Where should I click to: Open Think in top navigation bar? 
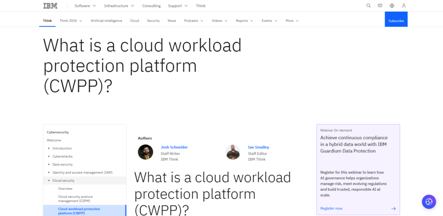[x=201, y=6]
